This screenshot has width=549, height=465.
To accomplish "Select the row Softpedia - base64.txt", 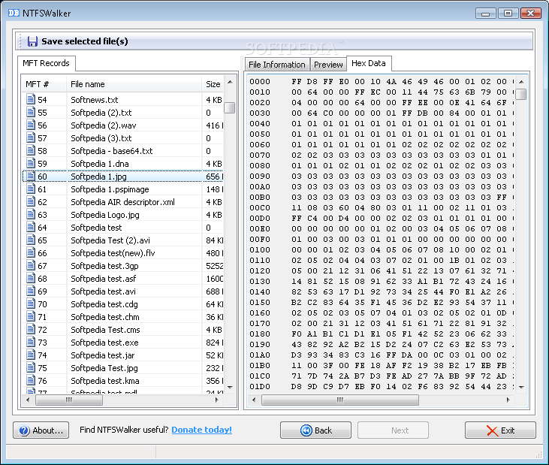I will [123, 150].
